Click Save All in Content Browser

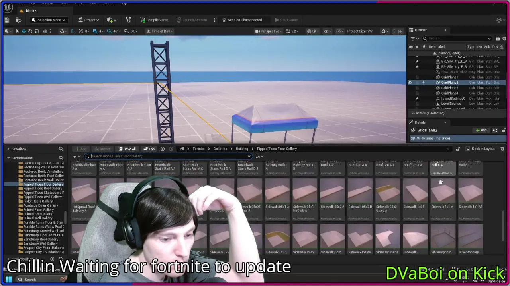(127, 149)
